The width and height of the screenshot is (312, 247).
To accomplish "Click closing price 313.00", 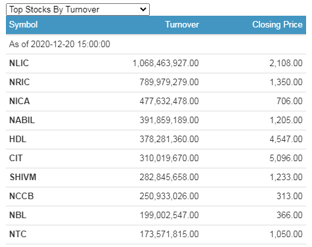I will coord(290,196).
